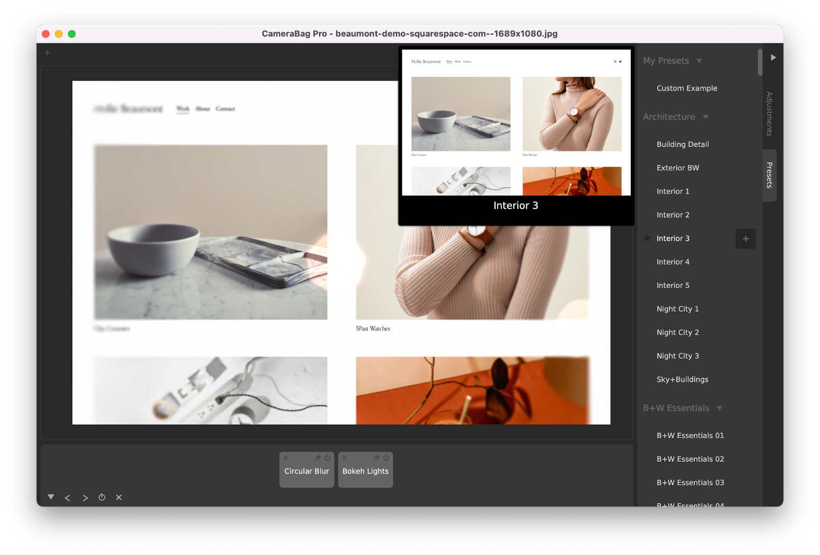This screenshot has height=555, width=820.
Task: Add the Interior 3 preset with its plus button
Action: point(746,239)
